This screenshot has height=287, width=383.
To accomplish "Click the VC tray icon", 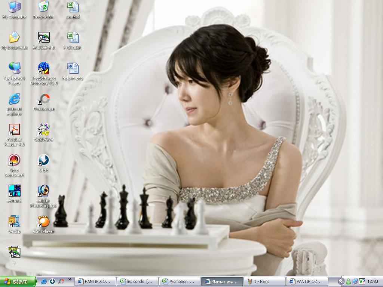I will (362, 282).
